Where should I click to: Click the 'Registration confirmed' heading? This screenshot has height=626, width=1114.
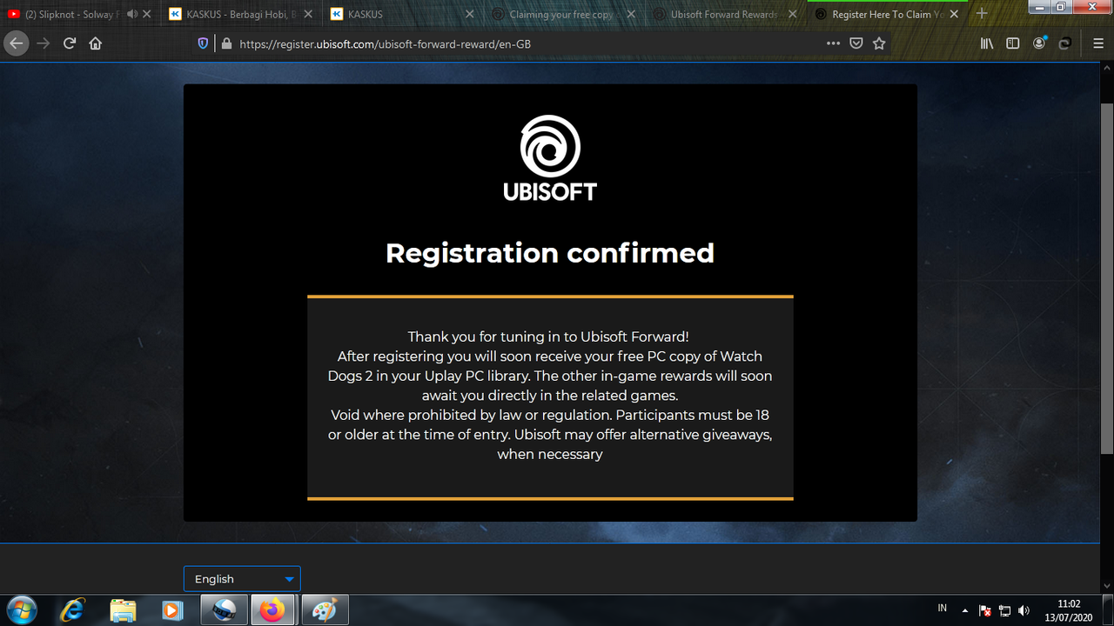550,253
